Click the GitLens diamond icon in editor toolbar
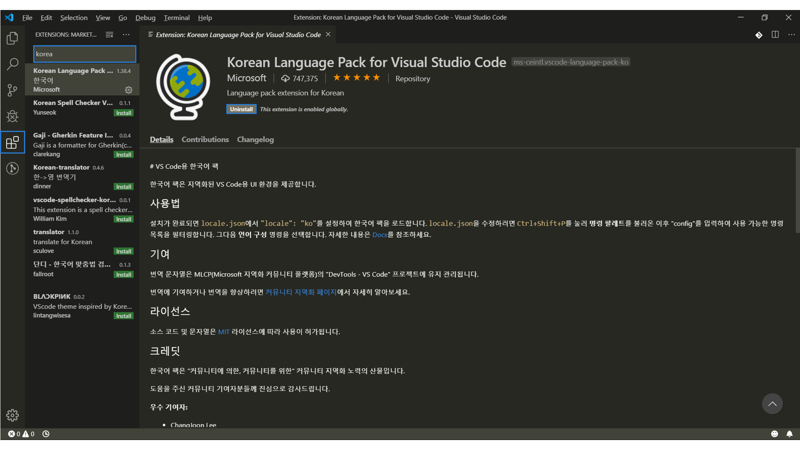Viewport: 800px width, 450px height. pos(759,35)
